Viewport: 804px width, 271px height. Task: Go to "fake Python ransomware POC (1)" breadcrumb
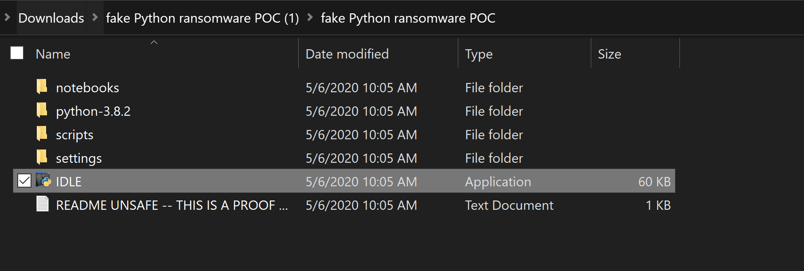click(202, 18)
